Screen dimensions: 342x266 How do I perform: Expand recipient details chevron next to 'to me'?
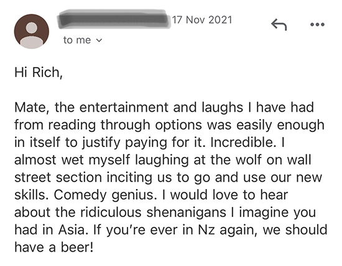(99, 40)
